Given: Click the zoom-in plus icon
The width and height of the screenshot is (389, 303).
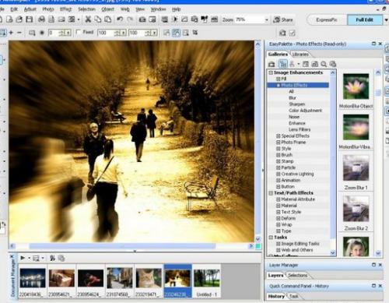Looking at the screenshot, I should [11, 33].
